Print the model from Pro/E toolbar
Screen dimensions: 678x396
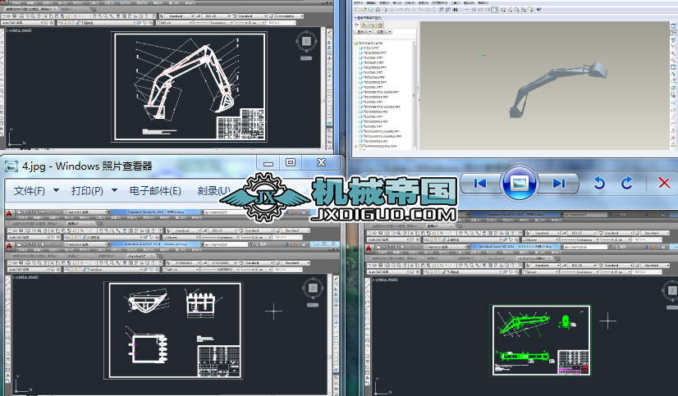point(378,10)
